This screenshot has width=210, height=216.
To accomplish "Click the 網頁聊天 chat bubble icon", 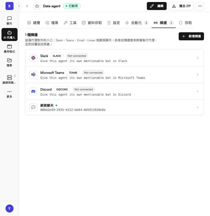I will click(x=33, y=107).
